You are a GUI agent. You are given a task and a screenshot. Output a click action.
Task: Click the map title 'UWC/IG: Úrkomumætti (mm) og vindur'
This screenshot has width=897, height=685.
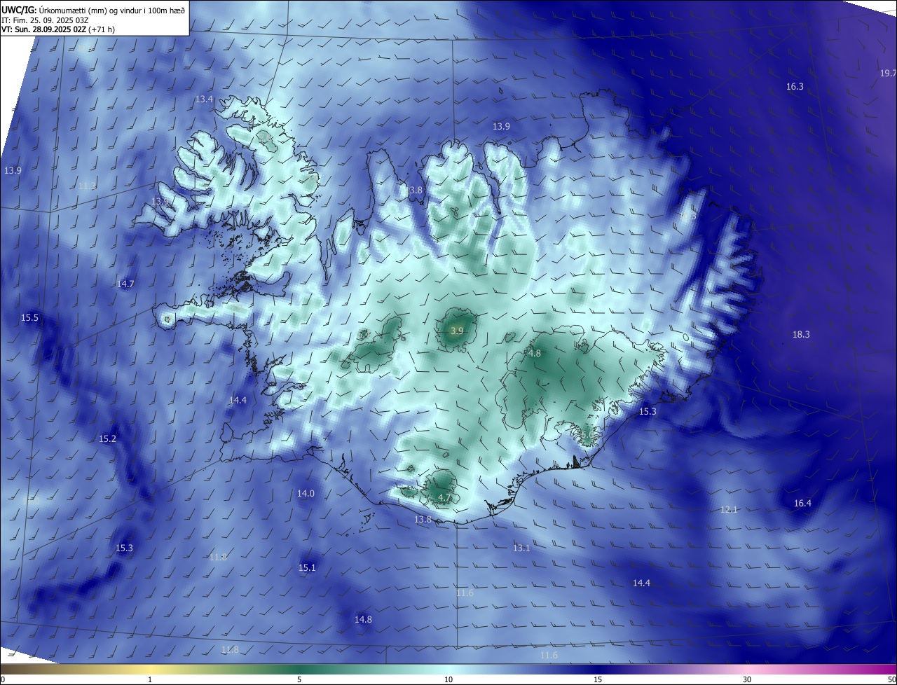(x=93, y=10)
